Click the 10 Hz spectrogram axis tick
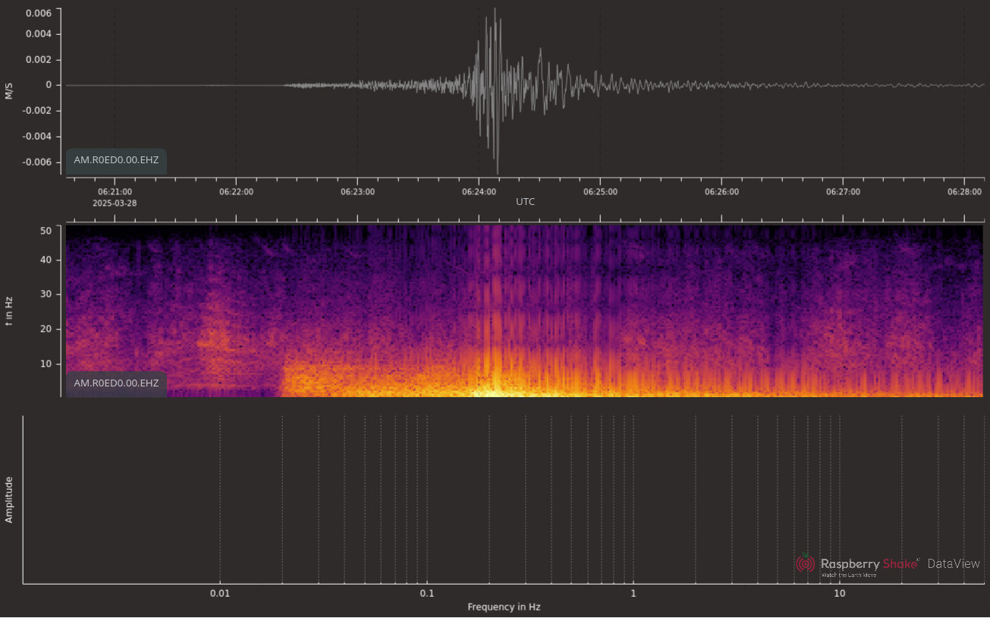The image size is (990, 618). coord(45,364)
